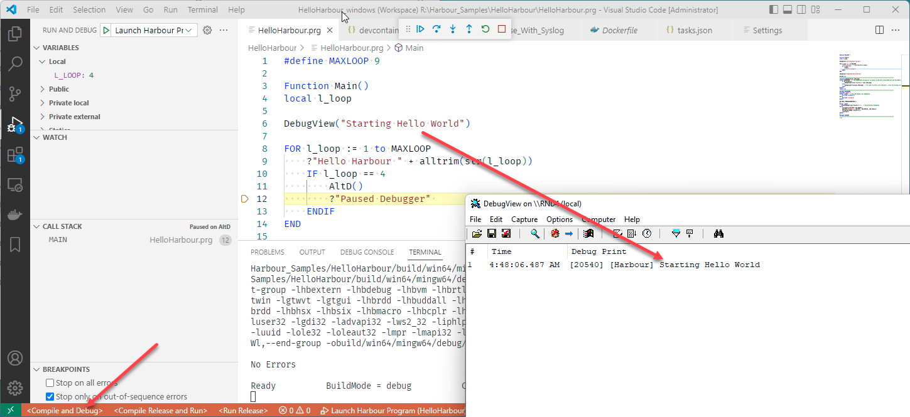Open the Terminal menu

click(203, 10)
